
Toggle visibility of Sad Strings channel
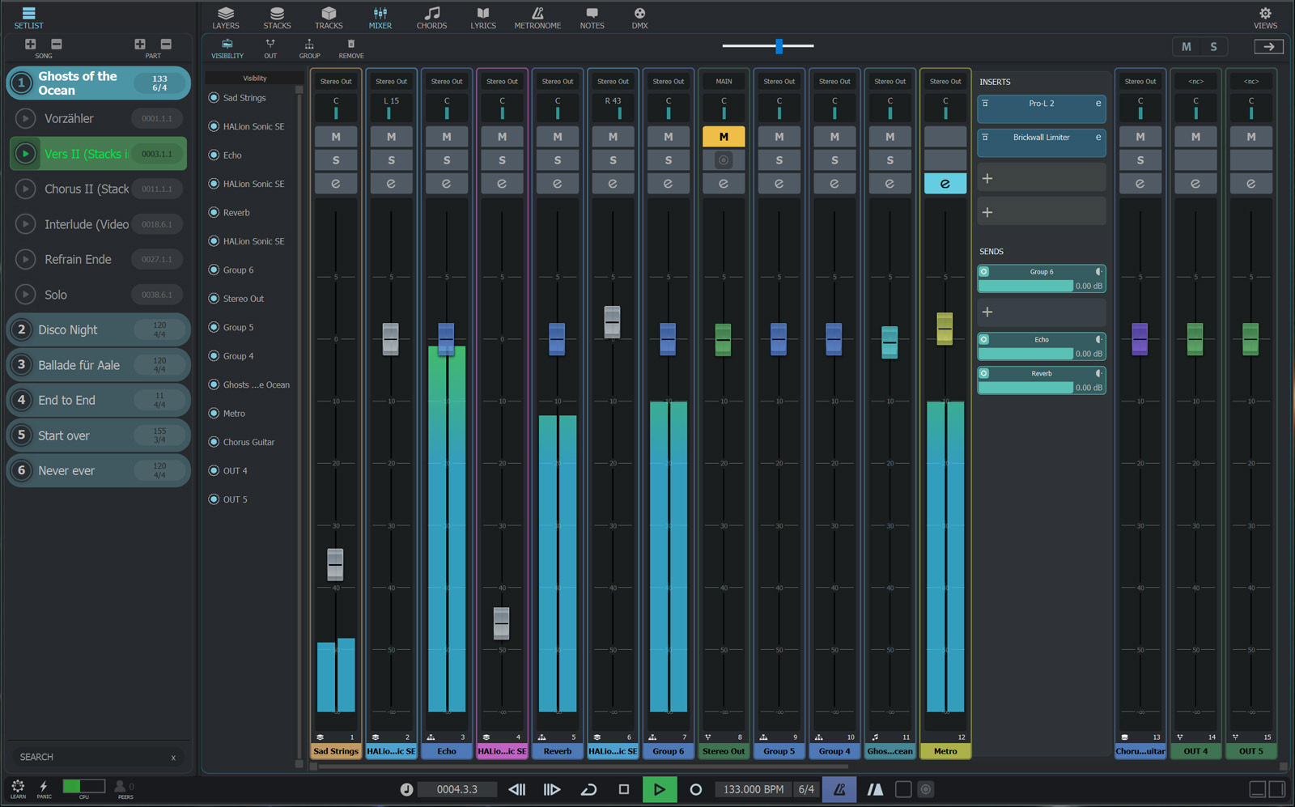(x=214, y=98)
